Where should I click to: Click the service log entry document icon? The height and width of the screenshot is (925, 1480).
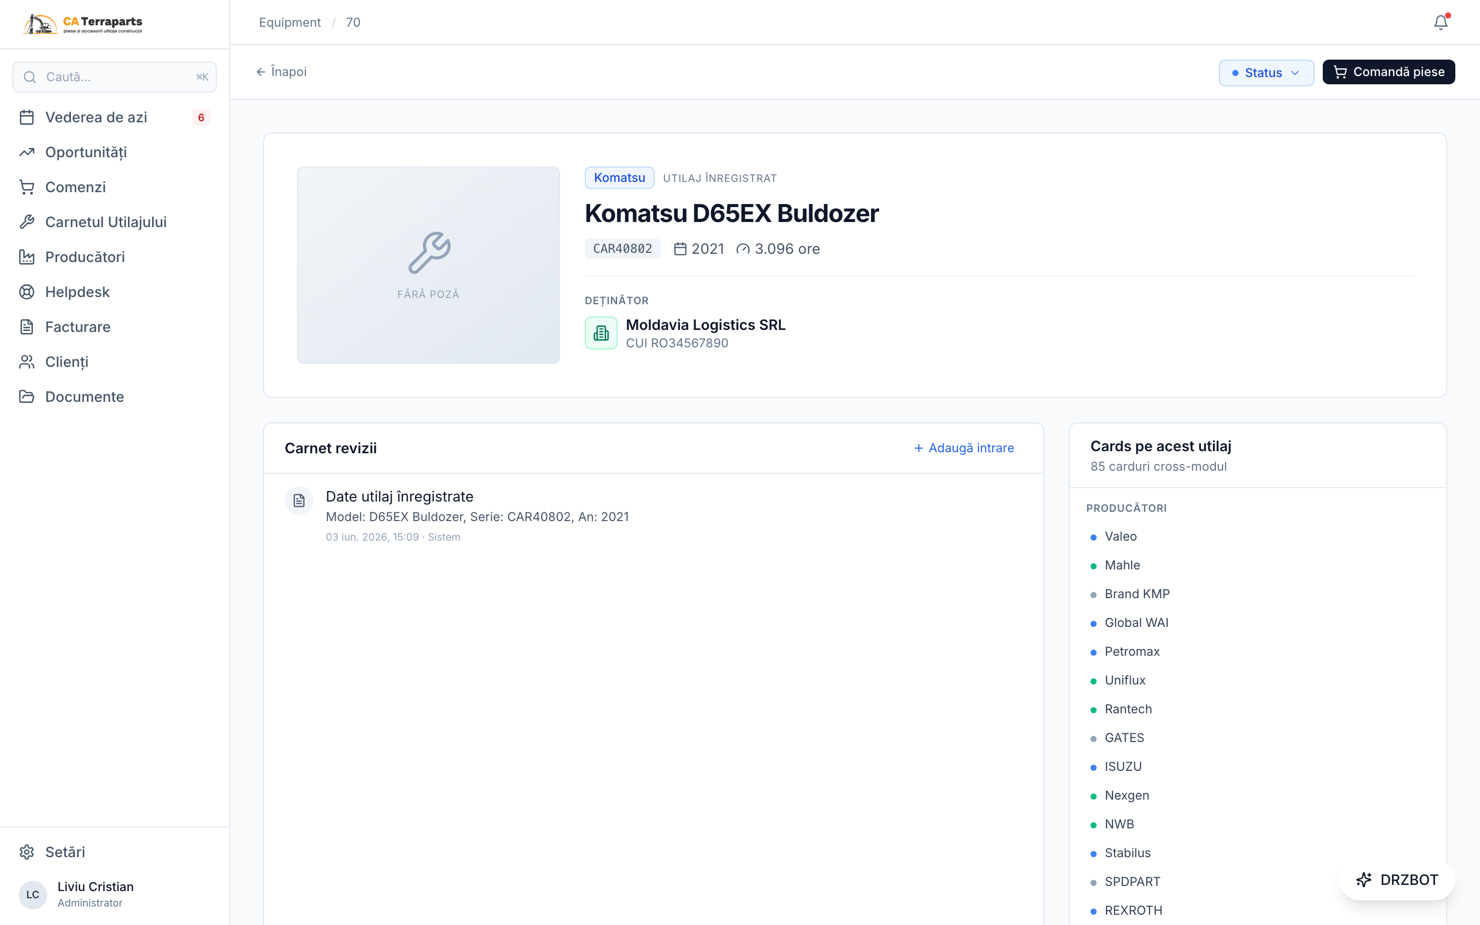299,501
